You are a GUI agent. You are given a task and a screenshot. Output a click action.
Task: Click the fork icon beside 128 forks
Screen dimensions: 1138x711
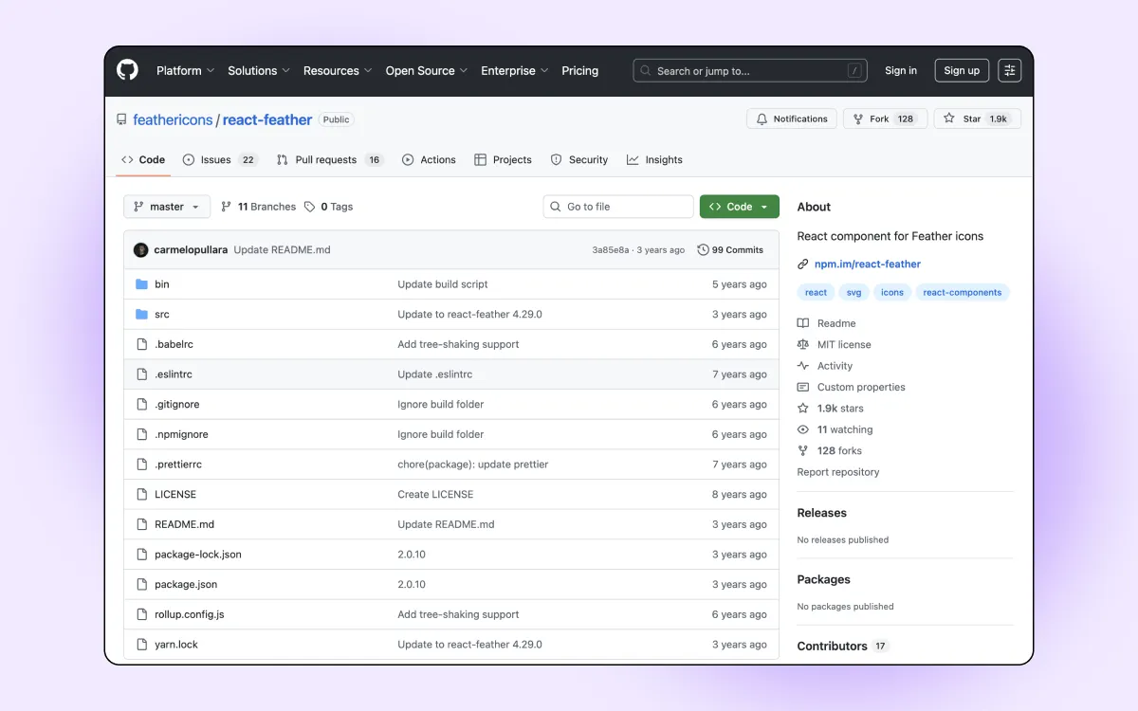[x=803, y=450]
